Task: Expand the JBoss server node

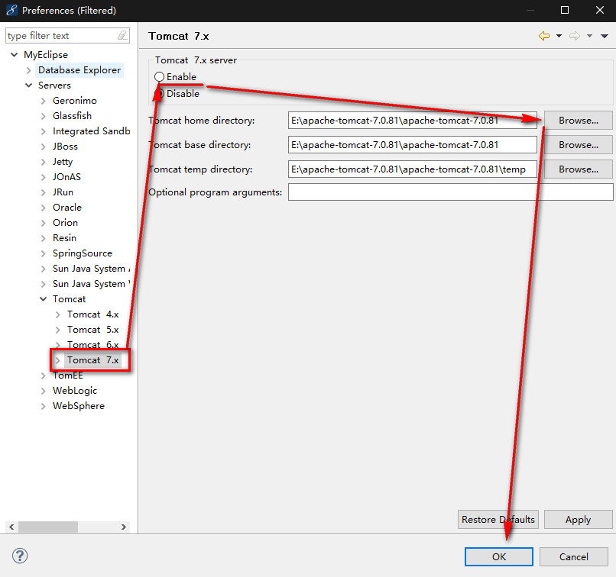Action: [44, 147]
